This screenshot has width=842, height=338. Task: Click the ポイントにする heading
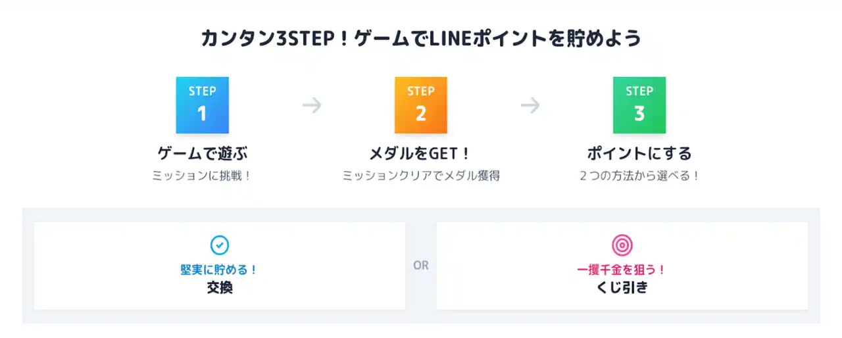[x=639, y=154]
